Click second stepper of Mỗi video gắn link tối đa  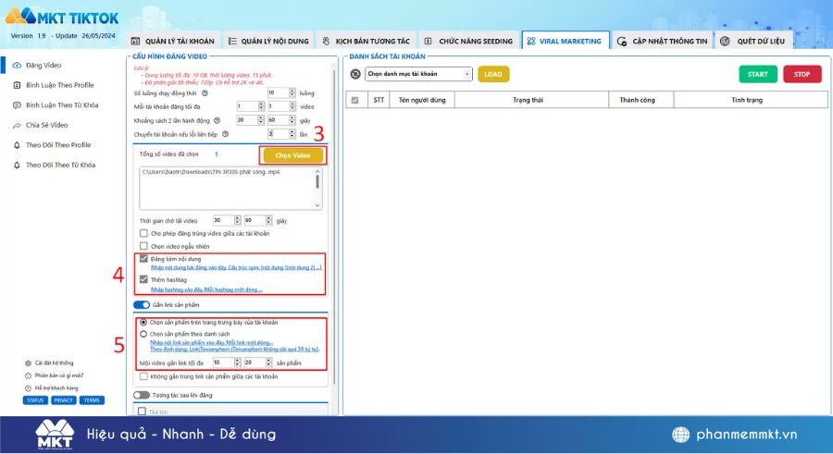[x=268, y=362]
